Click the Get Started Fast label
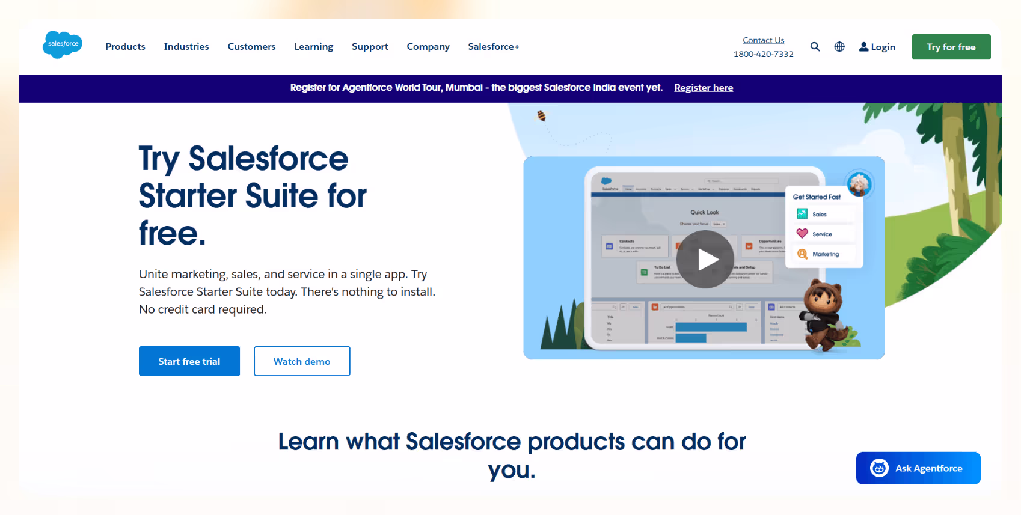This screenshot has height=515, width=1021. click(817, 197)
